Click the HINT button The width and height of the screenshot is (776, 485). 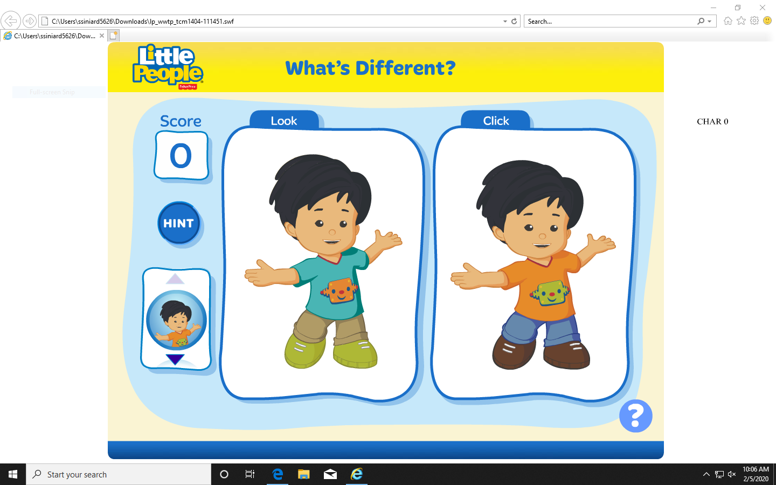(178, 223)
